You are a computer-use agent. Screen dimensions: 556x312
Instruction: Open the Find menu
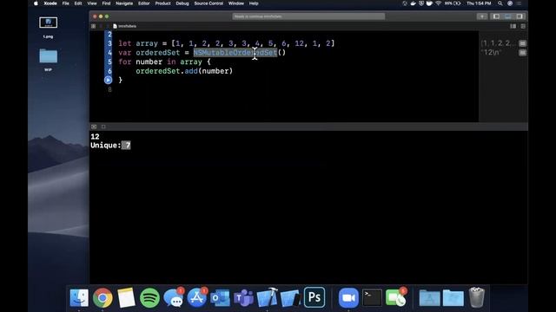pos(106,3)
